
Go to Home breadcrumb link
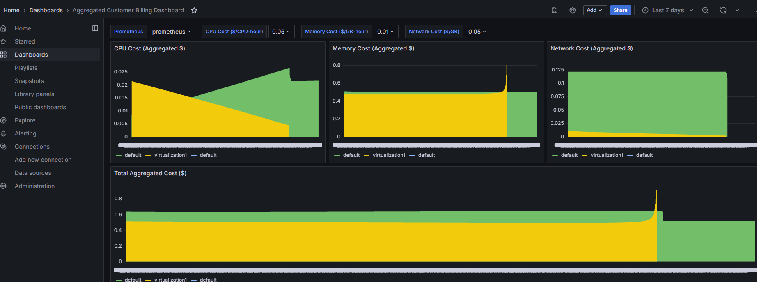[x=11, y=10]
